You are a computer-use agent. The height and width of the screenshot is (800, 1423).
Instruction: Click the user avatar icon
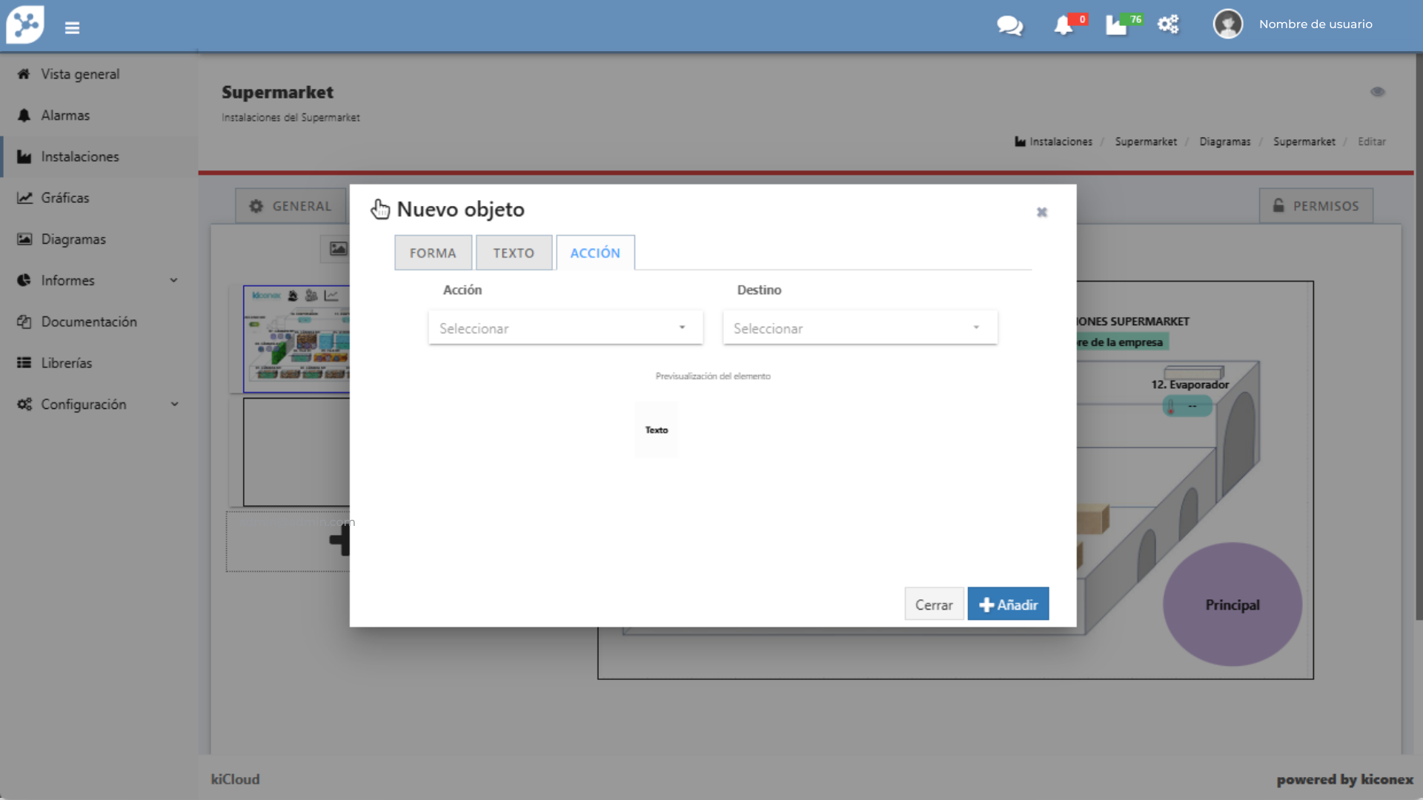1227,24
